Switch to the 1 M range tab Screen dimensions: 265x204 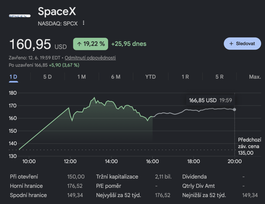click(82, 77)
